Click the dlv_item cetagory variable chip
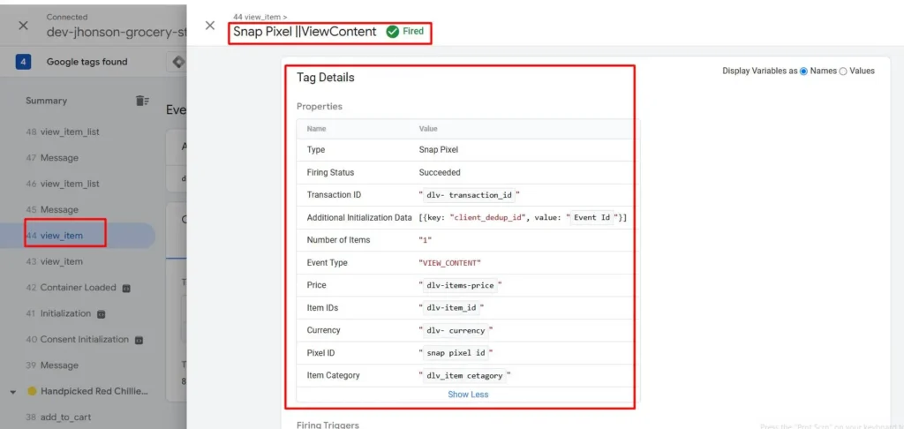 point(464,375)
